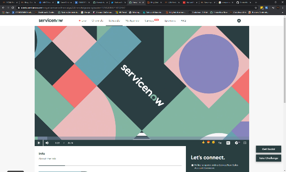286x172 pixels.
Task: Open the My Agenda menu item
Action: click(x=132, y=21)
